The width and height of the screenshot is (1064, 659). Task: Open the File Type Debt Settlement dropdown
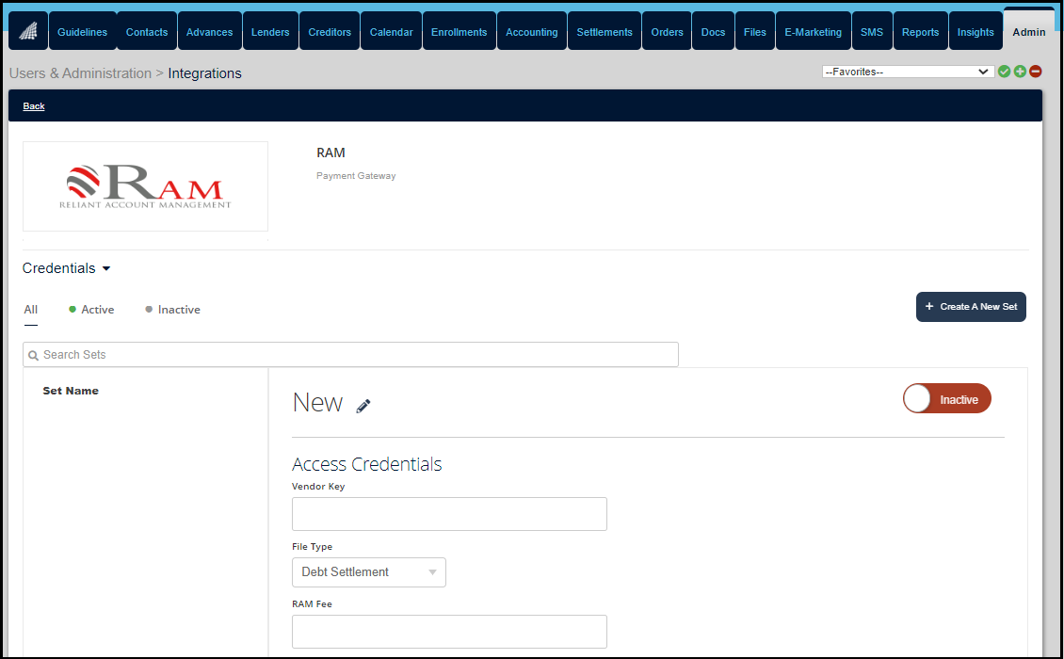pyautogui.click(x=368, y=572)
